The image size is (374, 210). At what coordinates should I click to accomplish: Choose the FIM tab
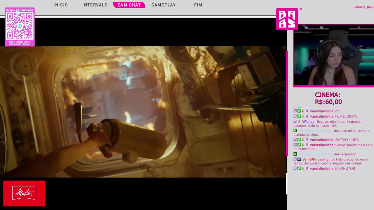pos(198,5)
